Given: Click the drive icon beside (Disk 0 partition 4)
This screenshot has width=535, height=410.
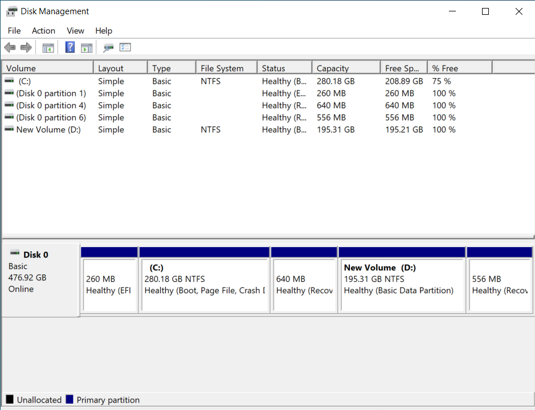Looking at the screenshot, I should (x=8, y=105).
